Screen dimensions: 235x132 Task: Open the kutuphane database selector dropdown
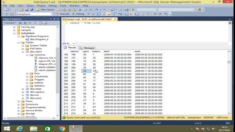(x=51, y=14)
